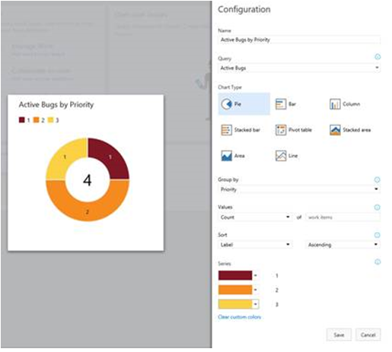This screenshot has width=392, height=352.
Task: Select the Bar chart type
Action: (286, 104)
